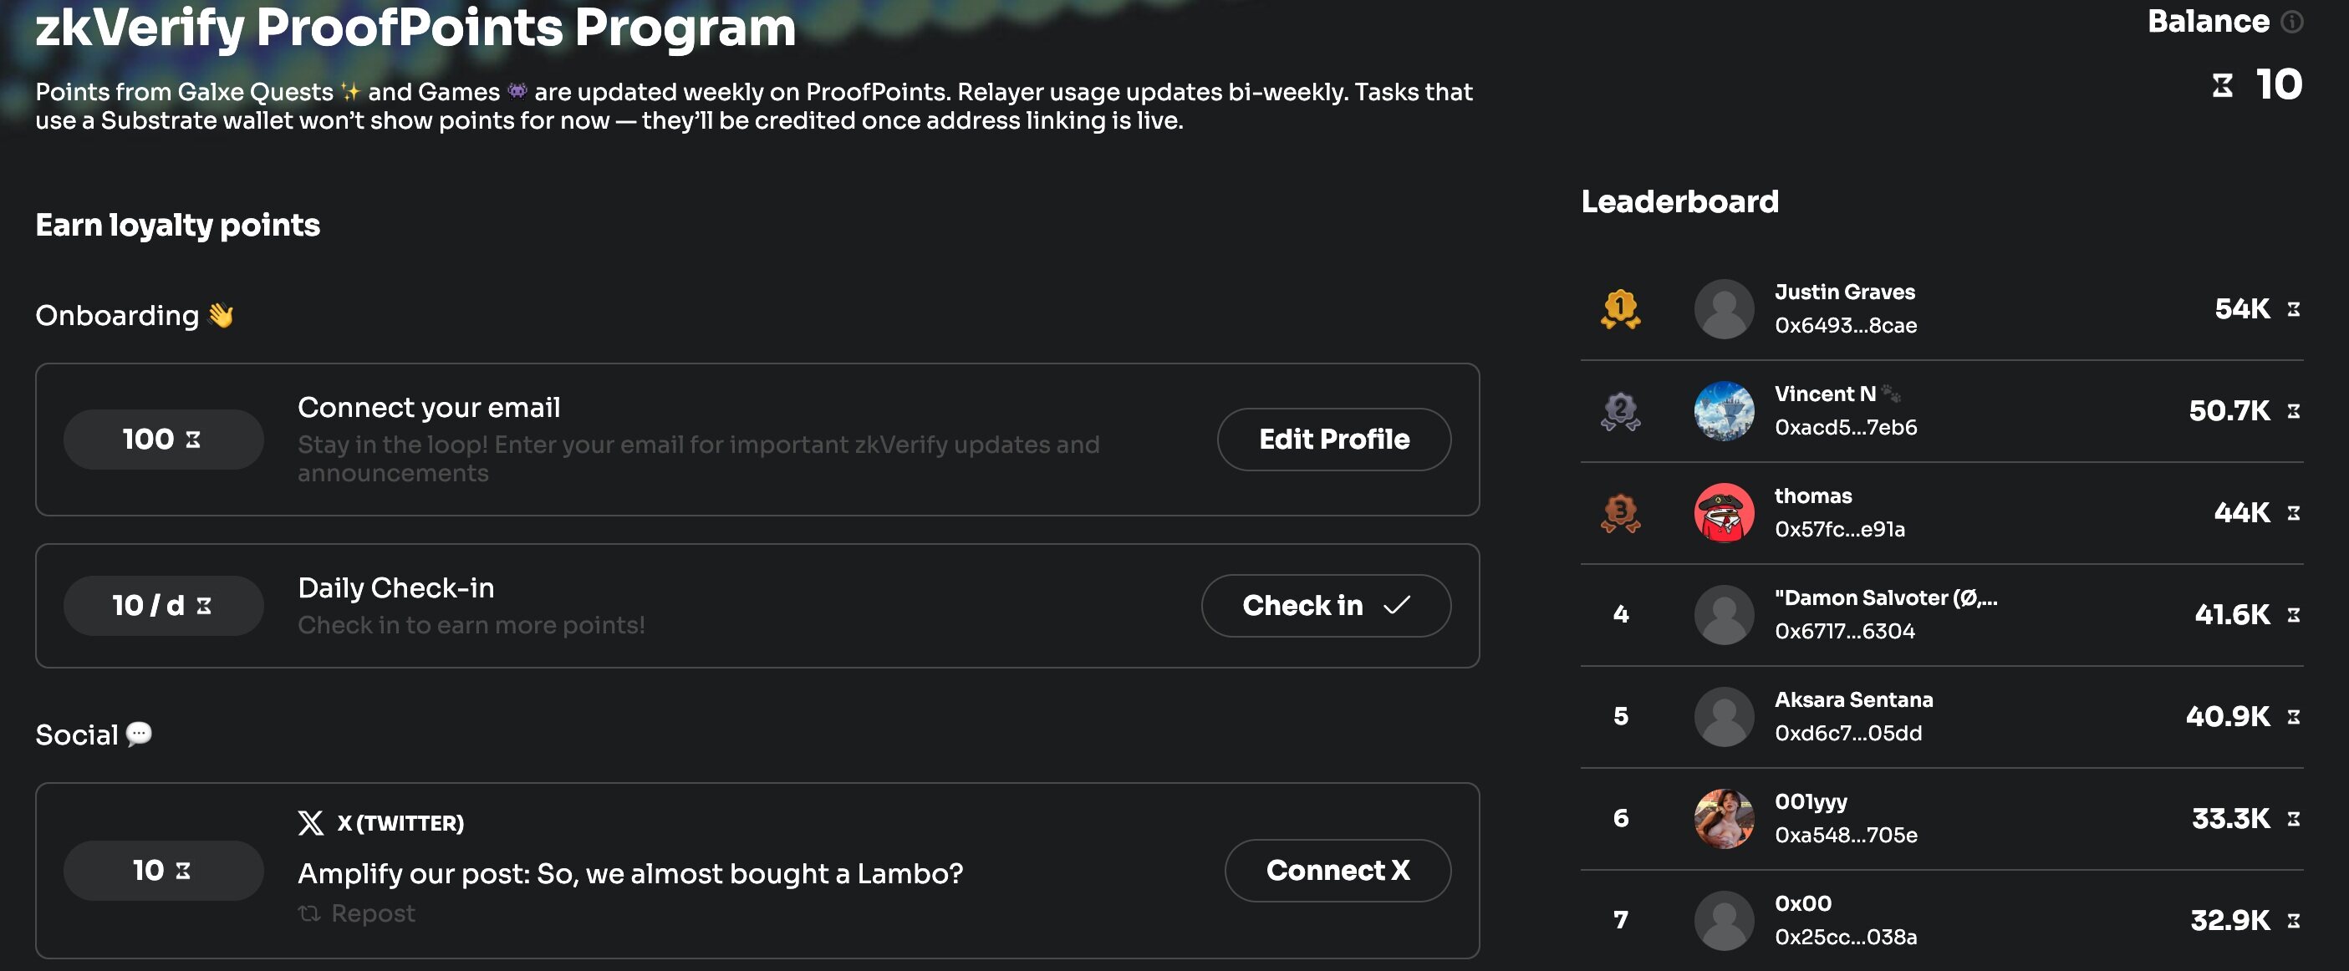Click Justin Graves's default avatar
Image resolution: width=2349 pixels, height=971 pixels.
pos(1724,309)
